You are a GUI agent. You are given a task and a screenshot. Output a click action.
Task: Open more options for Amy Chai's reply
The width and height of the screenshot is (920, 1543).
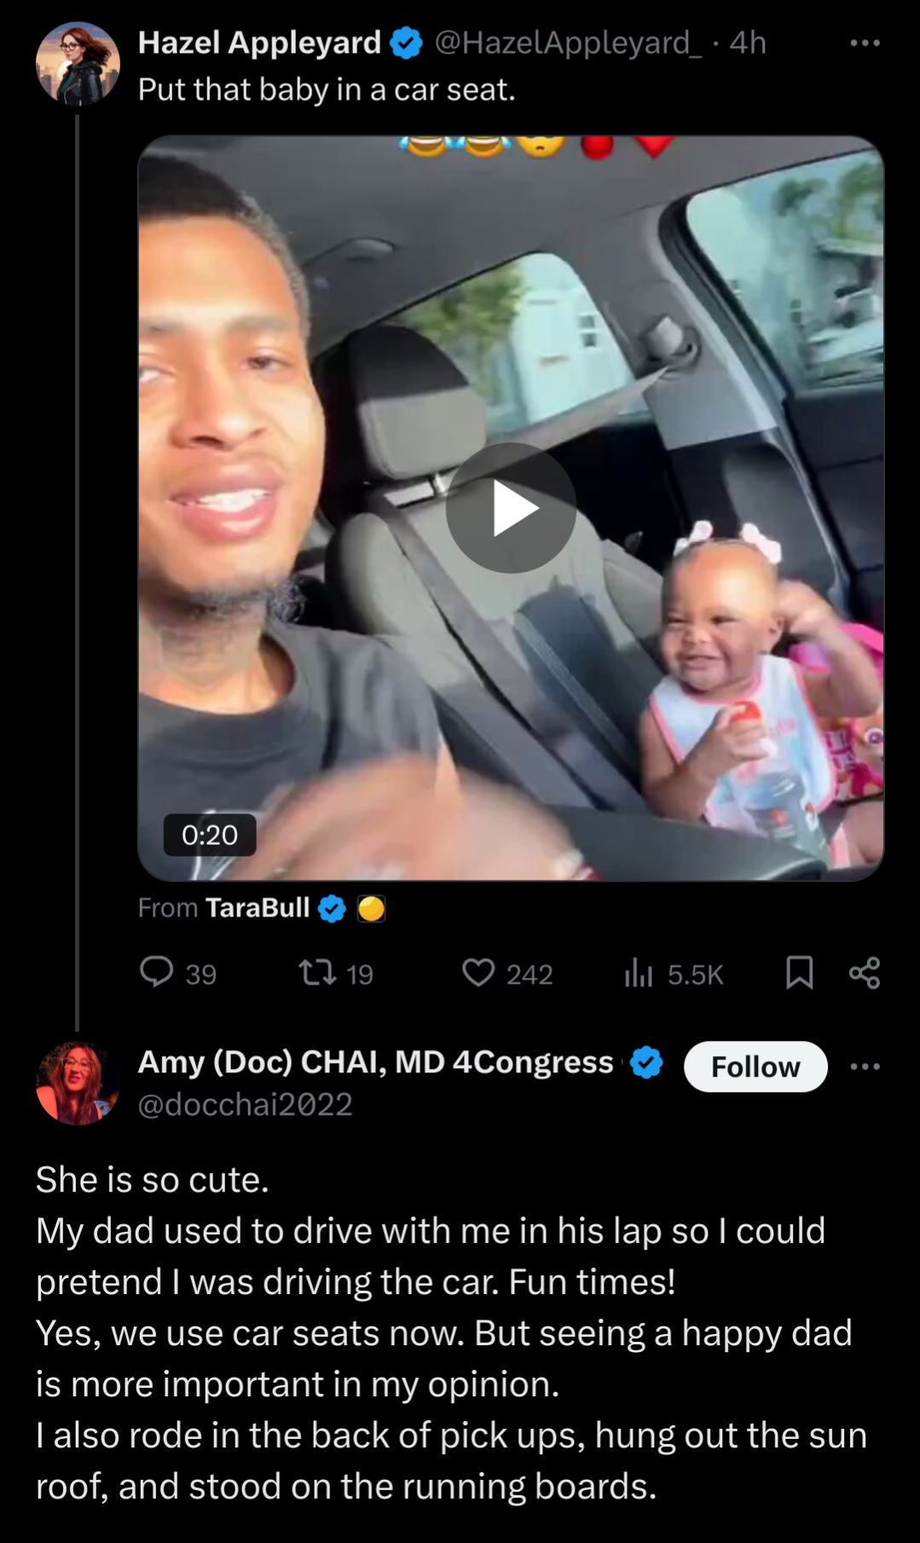pos(865,1066)
